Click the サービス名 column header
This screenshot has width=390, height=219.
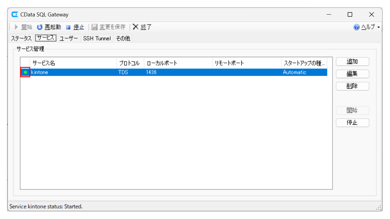73,63
